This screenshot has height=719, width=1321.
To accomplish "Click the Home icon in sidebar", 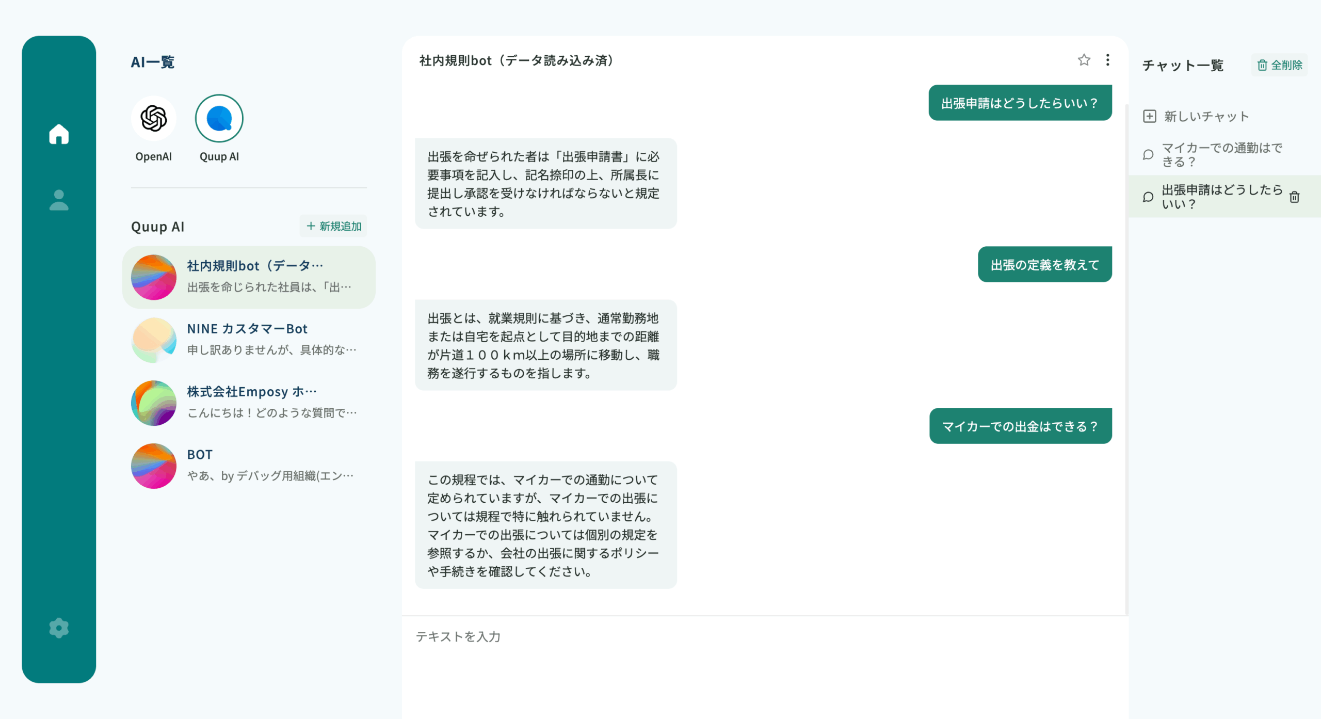I will point(59,134).
